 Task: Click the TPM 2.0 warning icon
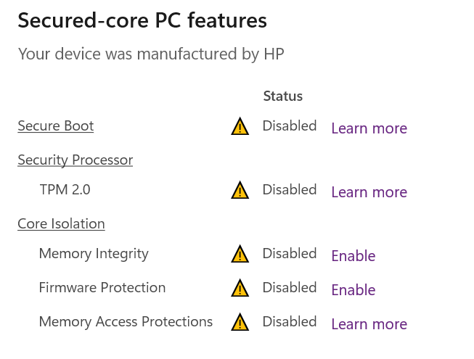pos(240,190)
